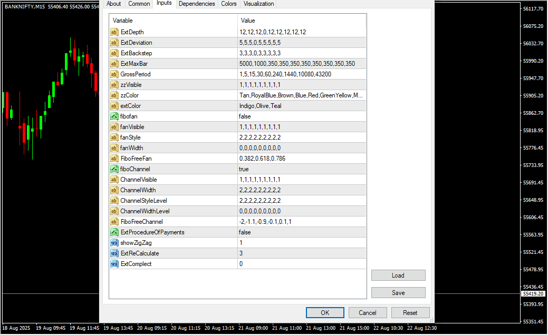
Task: Open the Visualization tab
Action: [258, 4]
